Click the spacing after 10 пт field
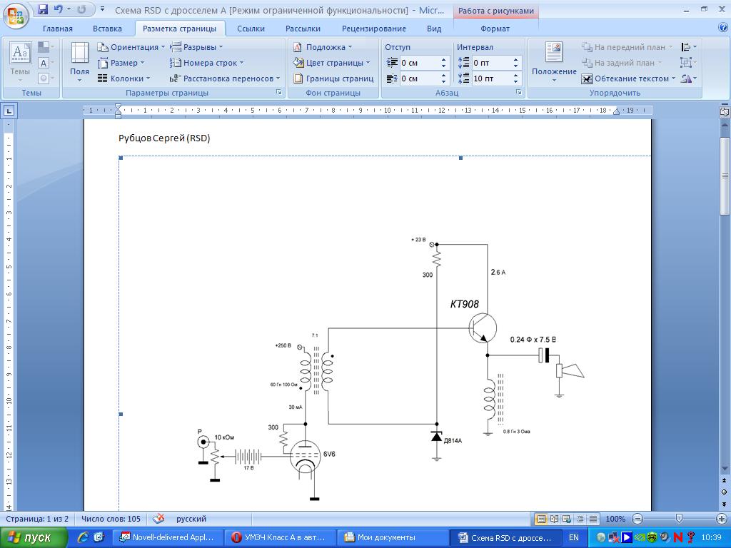This screenshot has width=731, height=548. click(491, 78)
